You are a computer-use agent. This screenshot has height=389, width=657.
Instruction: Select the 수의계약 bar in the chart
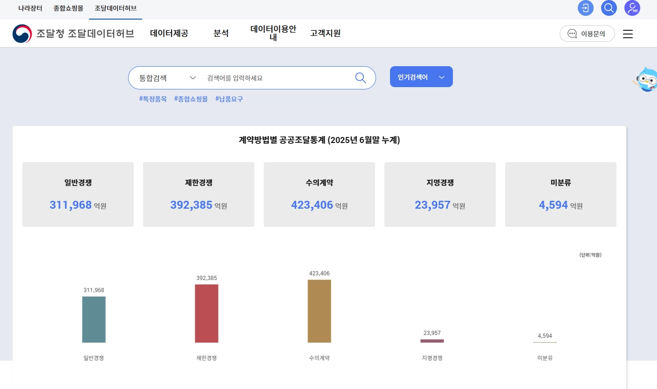point(319,311)
